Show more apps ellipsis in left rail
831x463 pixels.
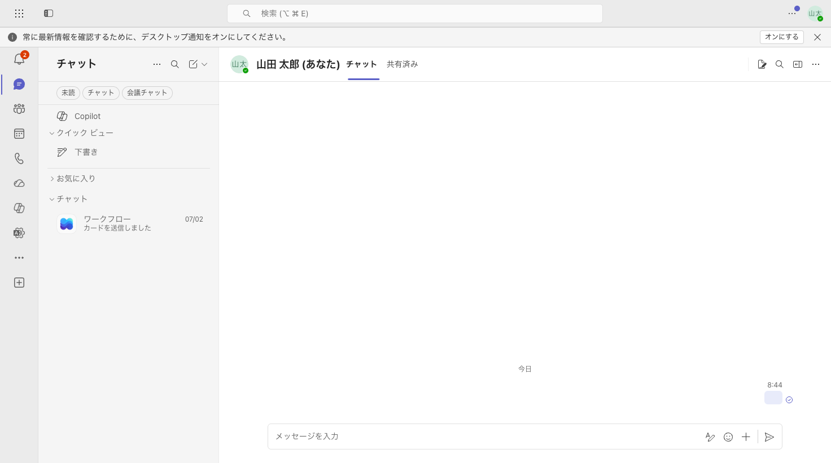tap(19, 258)
